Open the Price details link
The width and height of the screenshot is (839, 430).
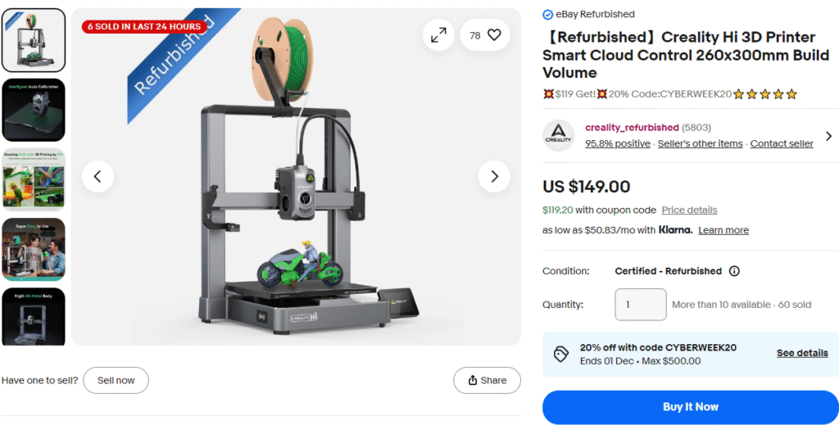pos(689,210)
